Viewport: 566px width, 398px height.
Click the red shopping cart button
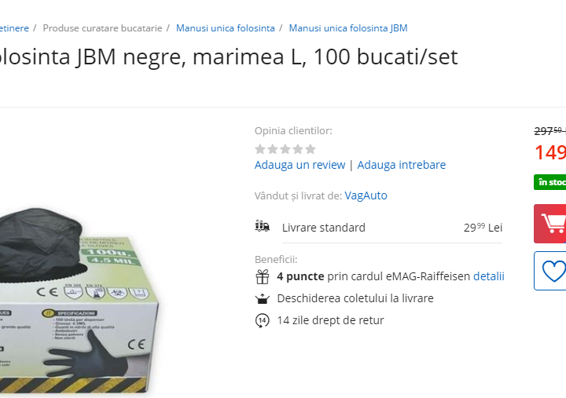click(550, 224)
